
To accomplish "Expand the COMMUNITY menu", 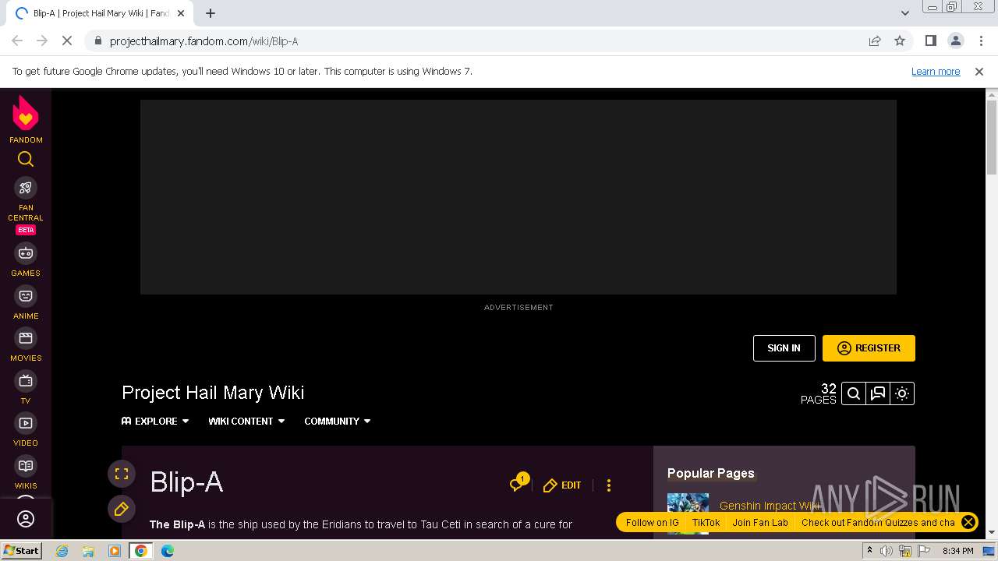I will 338,421.
